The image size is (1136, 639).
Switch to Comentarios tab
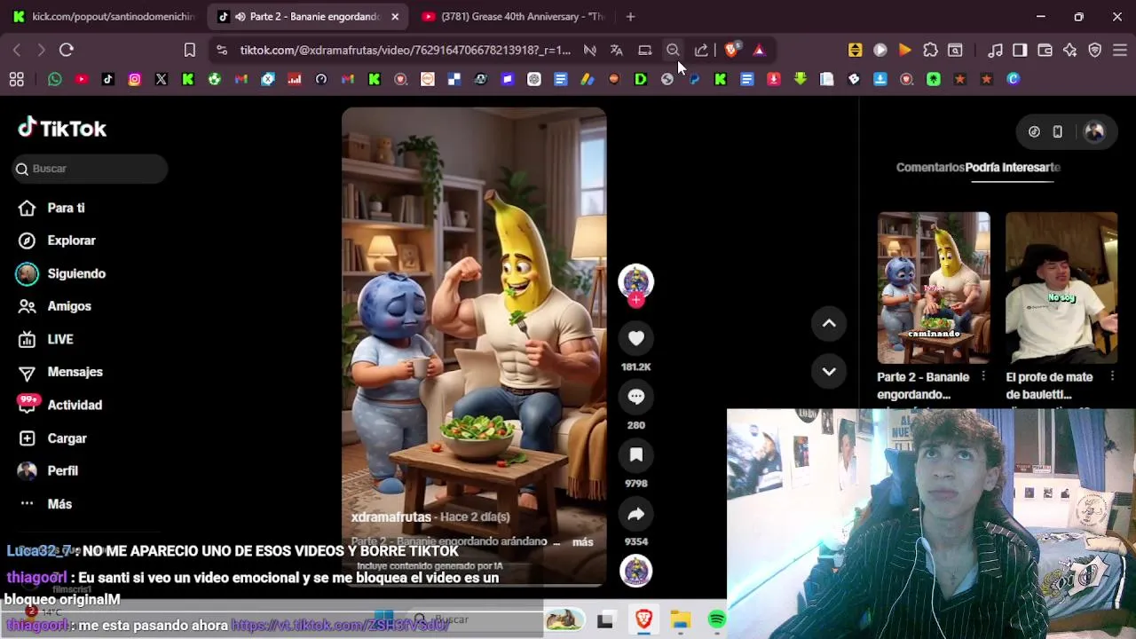click(929, 167)
